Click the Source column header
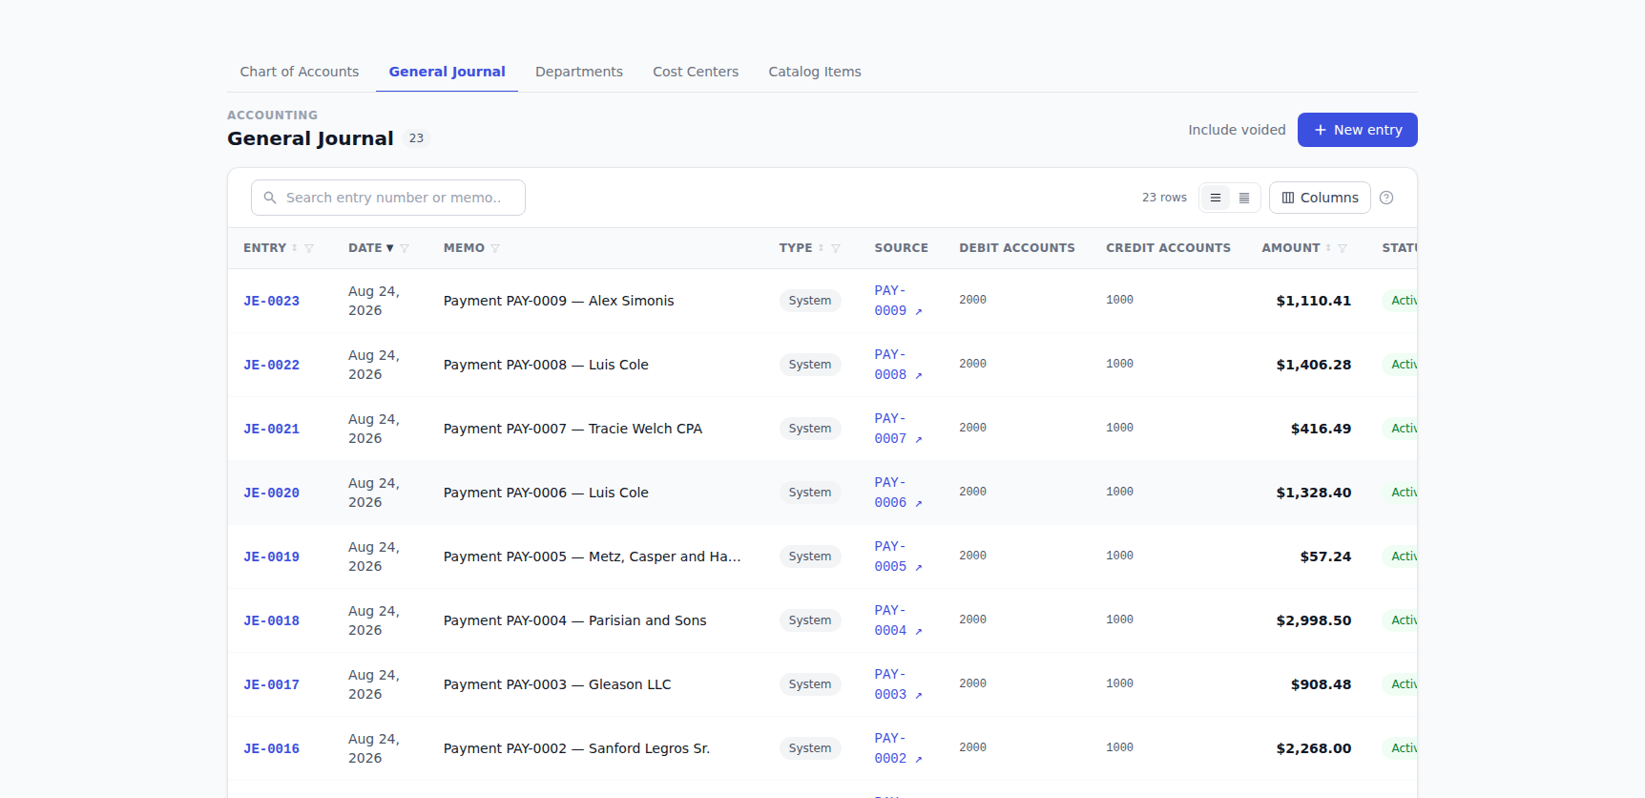This screenshot has width=1645, height=798. click(902, 248)
